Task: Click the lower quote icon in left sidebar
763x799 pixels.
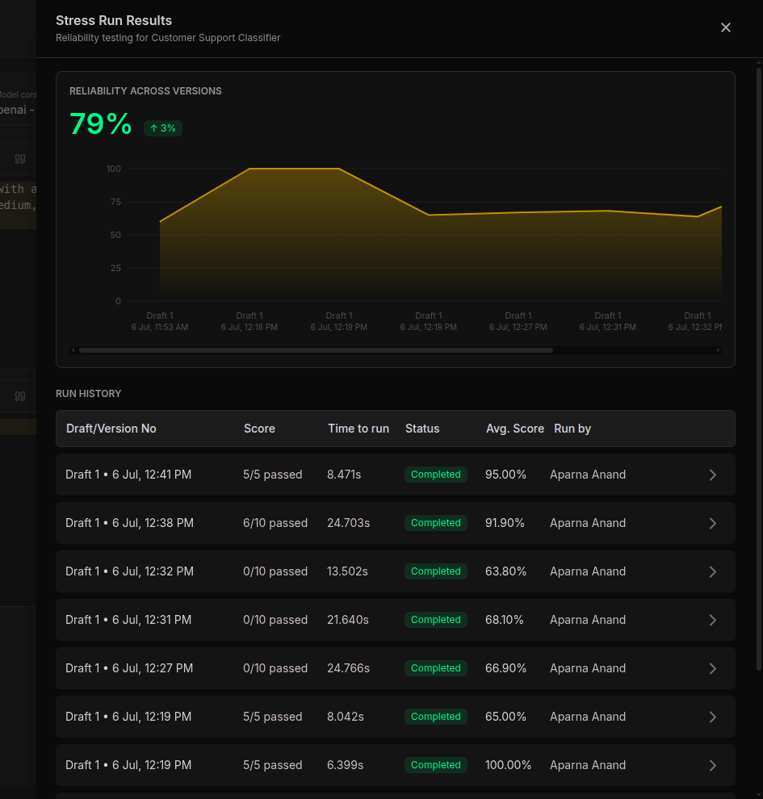Action: (x=20, y=396)
